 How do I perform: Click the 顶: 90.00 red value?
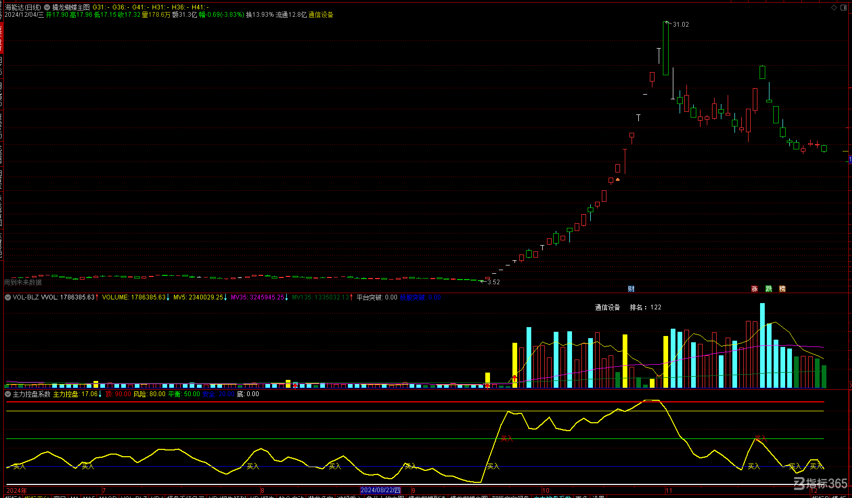click(118, 394)
